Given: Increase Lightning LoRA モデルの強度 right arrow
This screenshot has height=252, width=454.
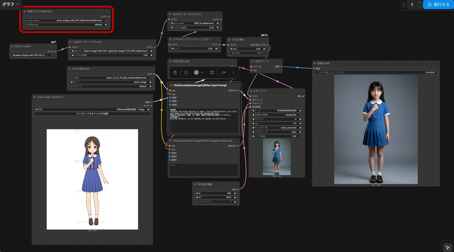Looking at the screenshot, I should [151, 55].
